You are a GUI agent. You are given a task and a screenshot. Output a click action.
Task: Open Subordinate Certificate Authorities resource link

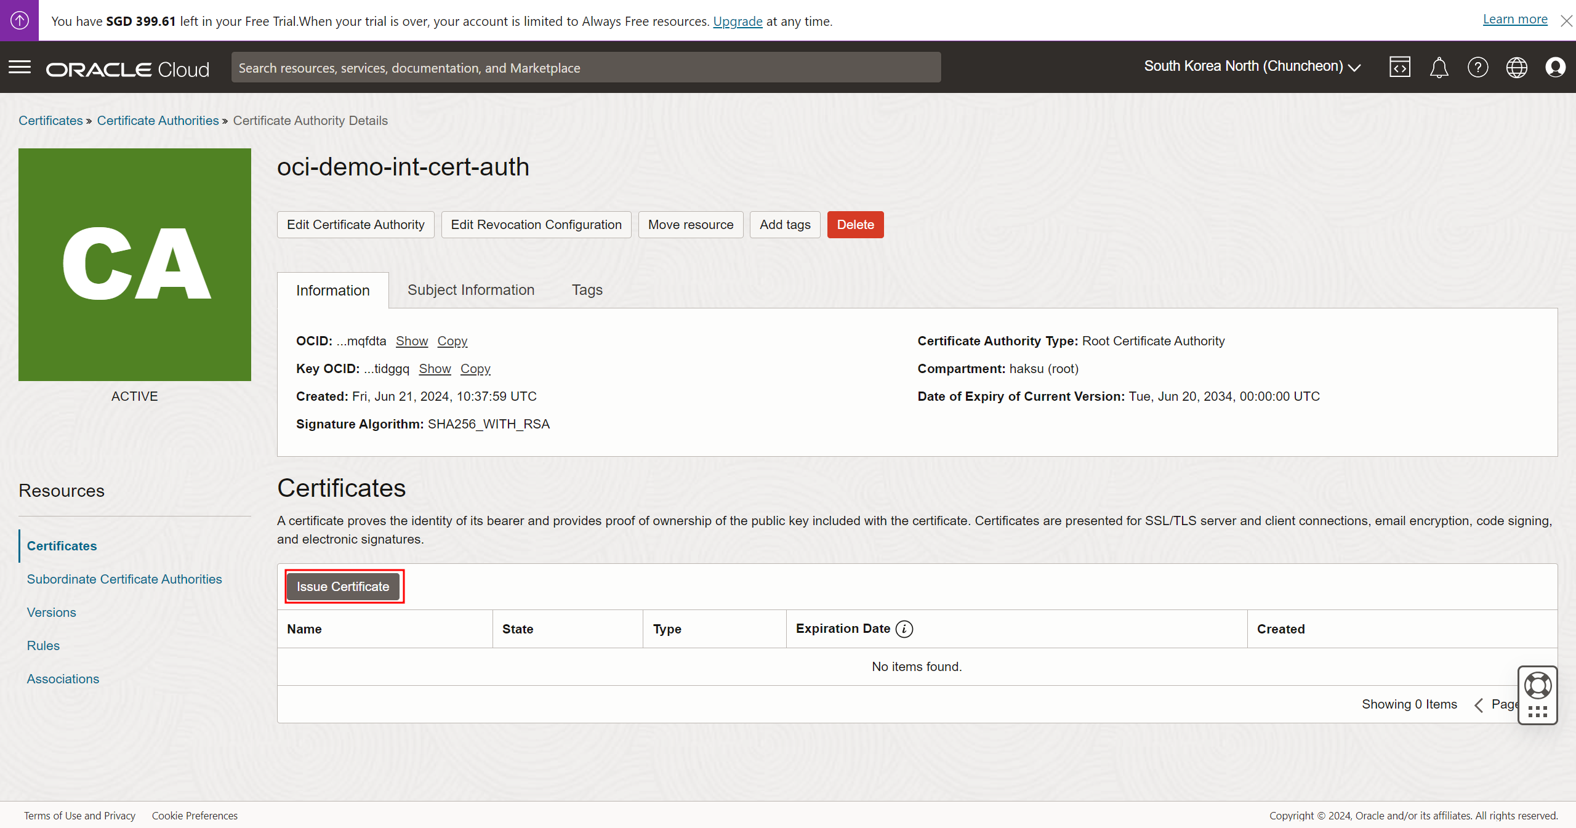click(x=124, y=579)
